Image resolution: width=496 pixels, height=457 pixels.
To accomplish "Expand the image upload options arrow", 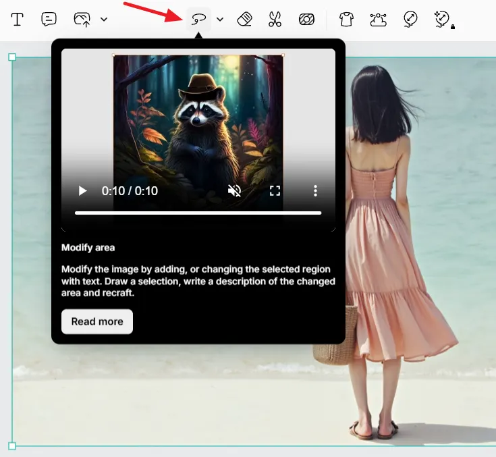I will (x=104, y=19).
